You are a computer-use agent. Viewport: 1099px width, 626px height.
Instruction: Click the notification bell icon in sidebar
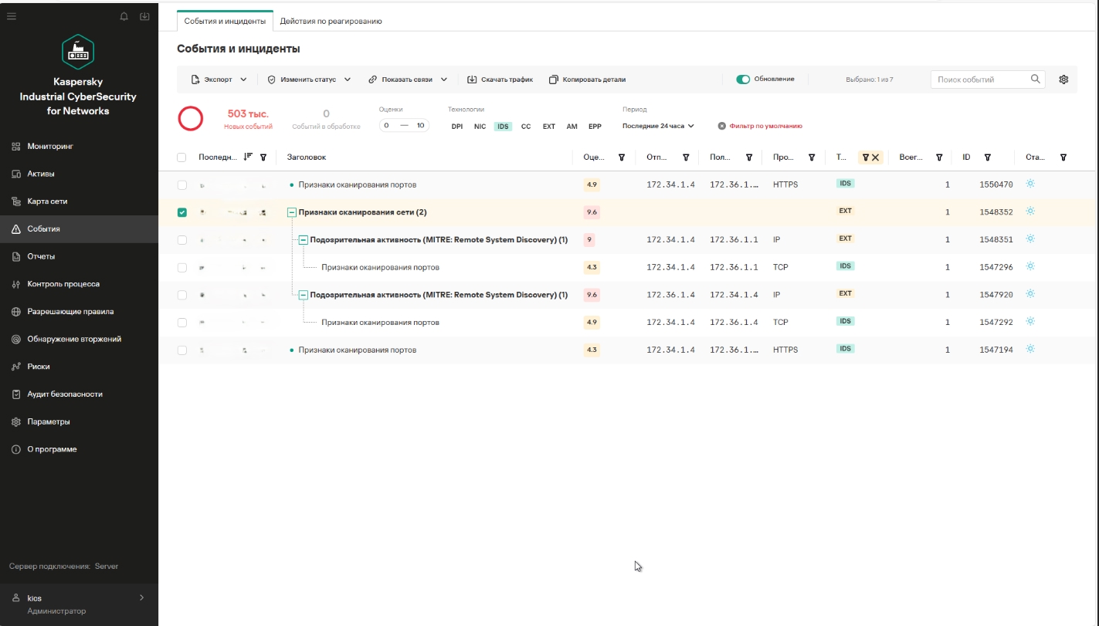tap(124, 16)
